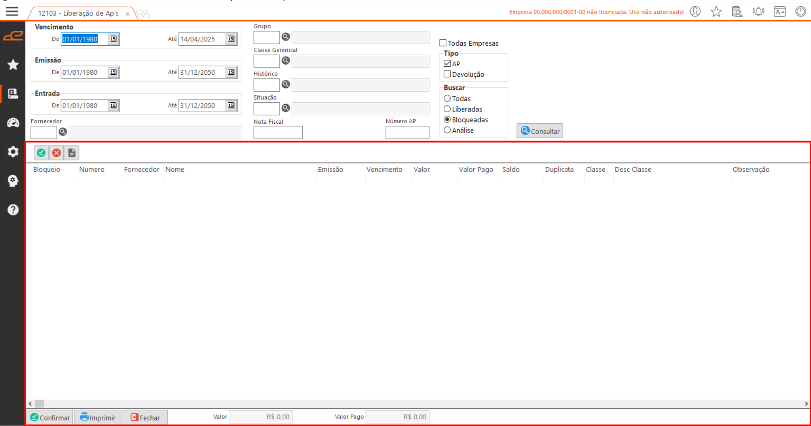Open the hamburger main menu

[12, 11]
